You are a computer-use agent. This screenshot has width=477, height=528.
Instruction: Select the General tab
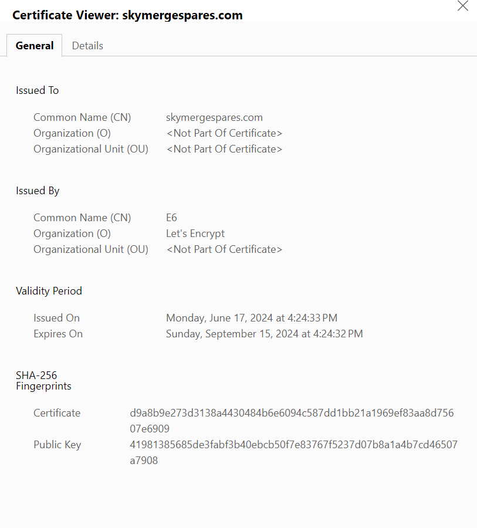click(35, 45)
